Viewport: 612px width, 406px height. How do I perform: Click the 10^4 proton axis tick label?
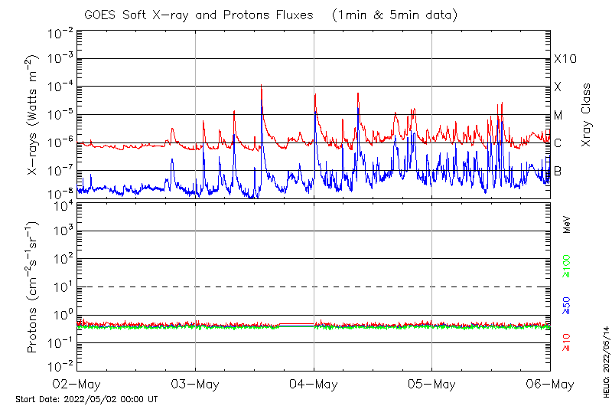point(63,205)
